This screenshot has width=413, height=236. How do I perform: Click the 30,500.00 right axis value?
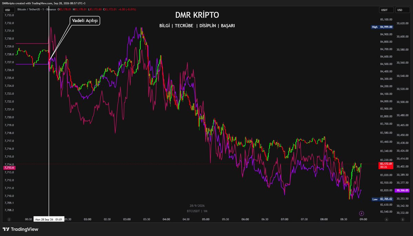402,102
